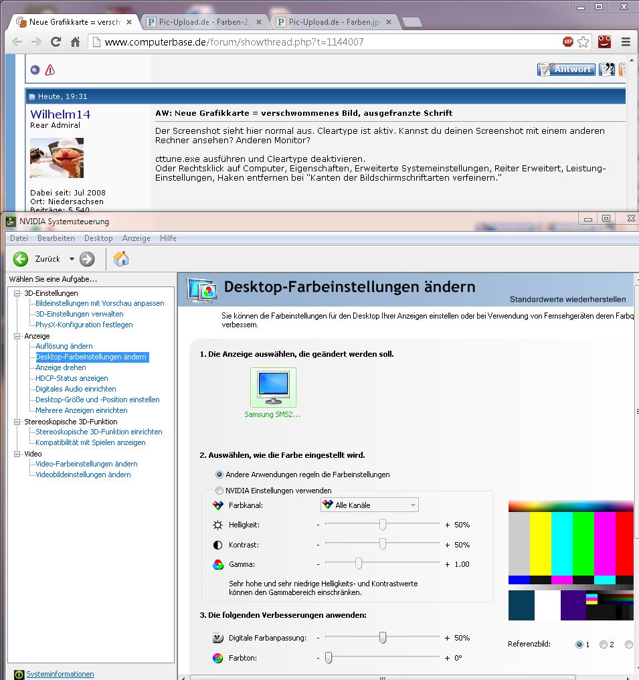Click the color bars reference image
Viewport: 639px width, 680px height.
571,561
